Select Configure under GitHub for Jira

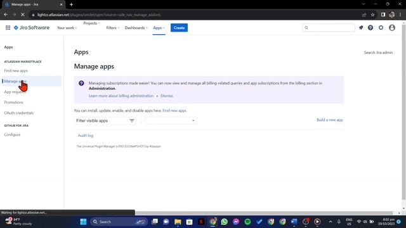point(12,135)
